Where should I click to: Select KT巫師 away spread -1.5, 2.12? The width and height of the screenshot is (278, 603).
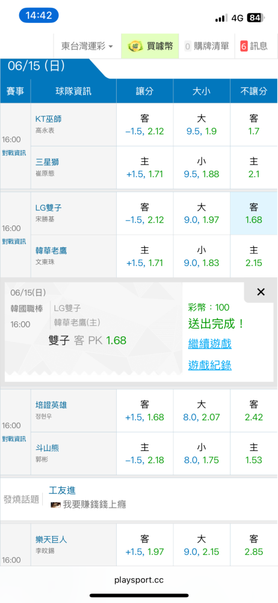[144, 125]
